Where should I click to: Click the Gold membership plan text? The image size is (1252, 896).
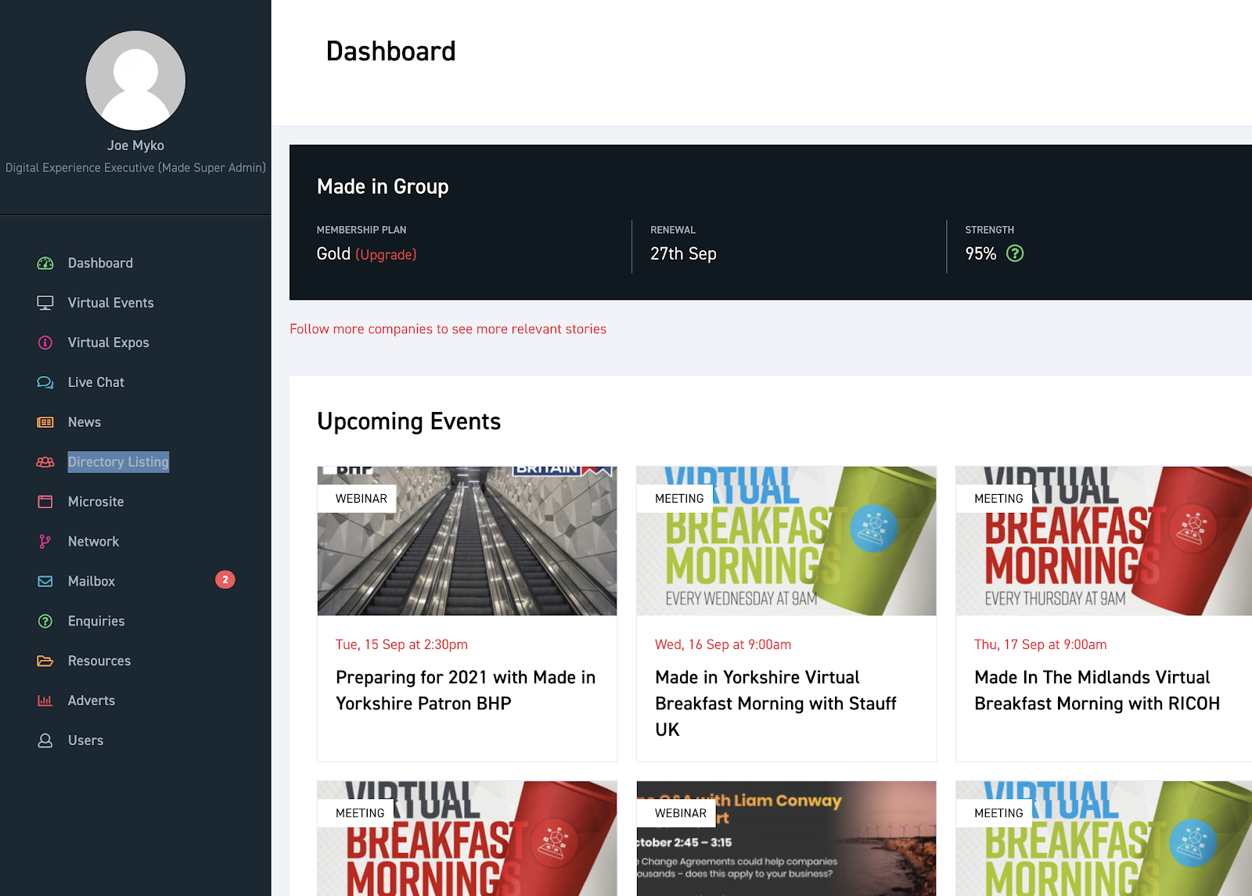(333, 254)
